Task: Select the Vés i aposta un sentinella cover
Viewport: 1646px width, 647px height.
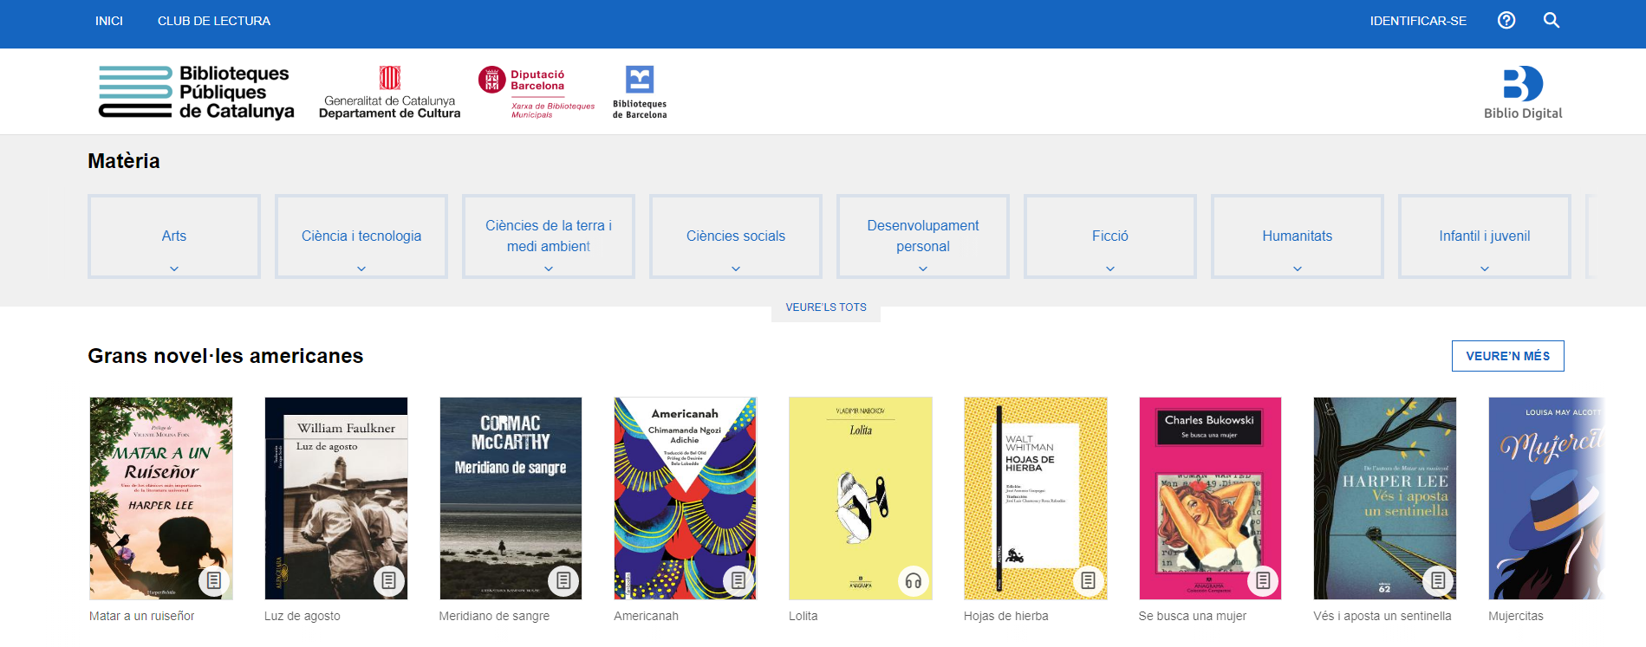Action: [x=1385, y=498]
